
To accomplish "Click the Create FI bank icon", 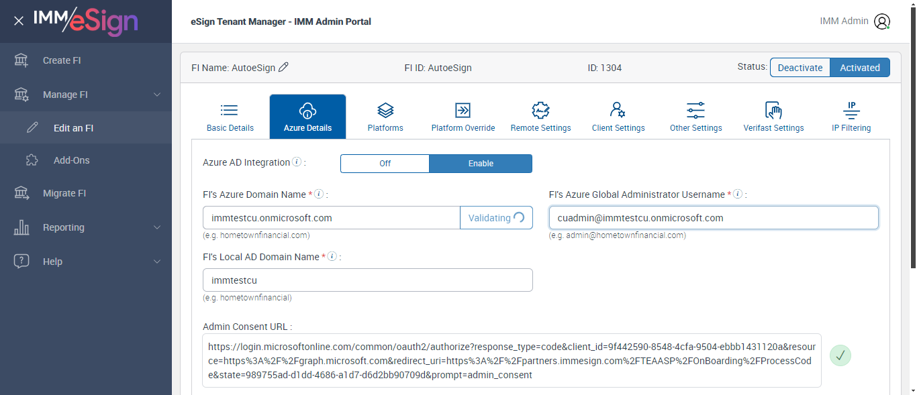I will pyautogui.click(x=21, y=60).
